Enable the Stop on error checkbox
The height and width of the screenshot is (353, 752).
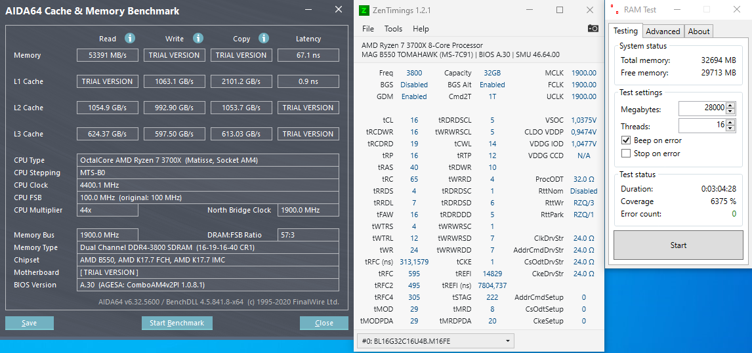click(625, 154)
